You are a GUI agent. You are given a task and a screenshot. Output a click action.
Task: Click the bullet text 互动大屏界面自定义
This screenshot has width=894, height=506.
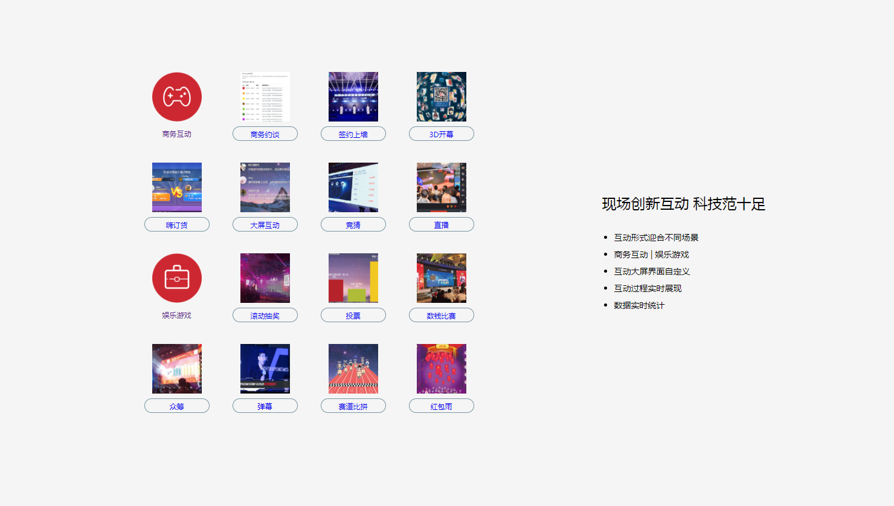[652, 271]
